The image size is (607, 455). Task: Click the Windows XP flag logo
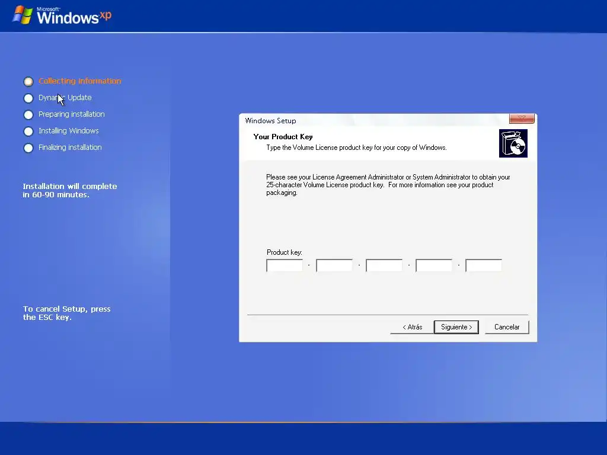(x=23, y=15)
